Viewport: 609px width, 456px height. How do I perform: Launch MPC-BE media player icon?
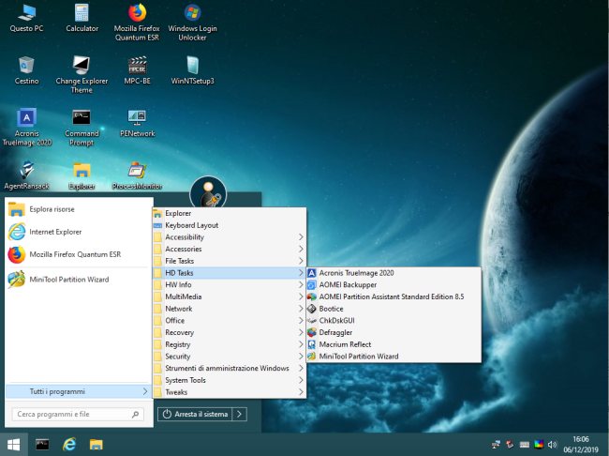tap(137, 70)
